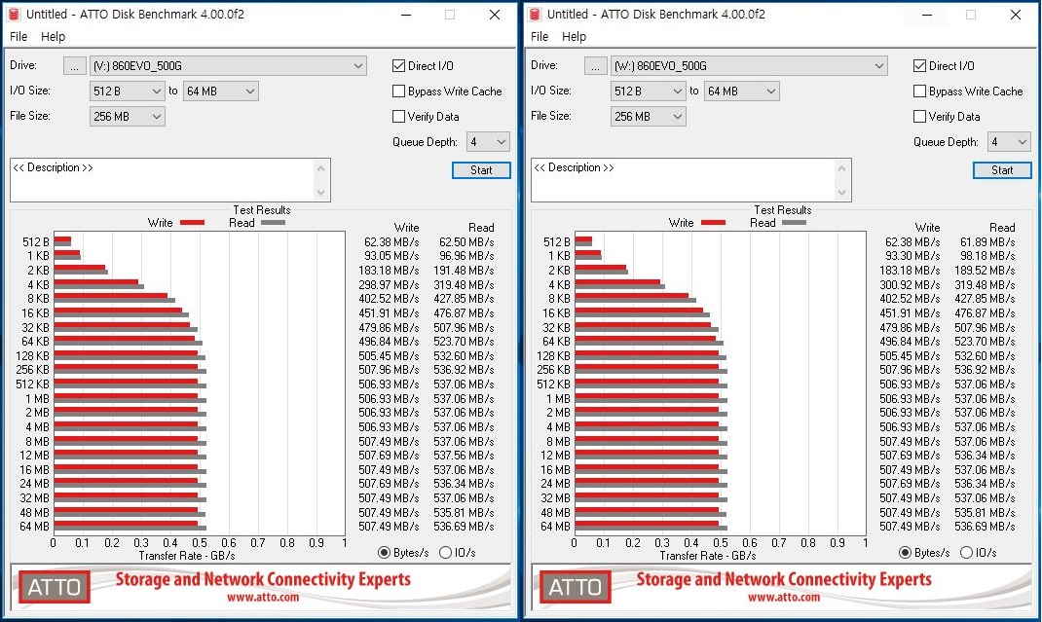Enable Bypass Write Cache in left window
This screenshot has height=622, width=1042.
click(398, 91)
